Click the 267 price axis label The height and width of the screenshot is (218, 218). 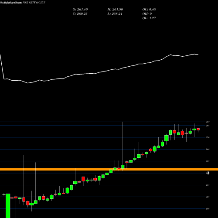[x=208, y=122]
